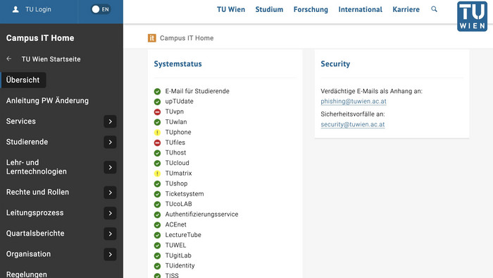
Task: Click green status icon for E-Mail für Studierende
Action: coord(157,91)
